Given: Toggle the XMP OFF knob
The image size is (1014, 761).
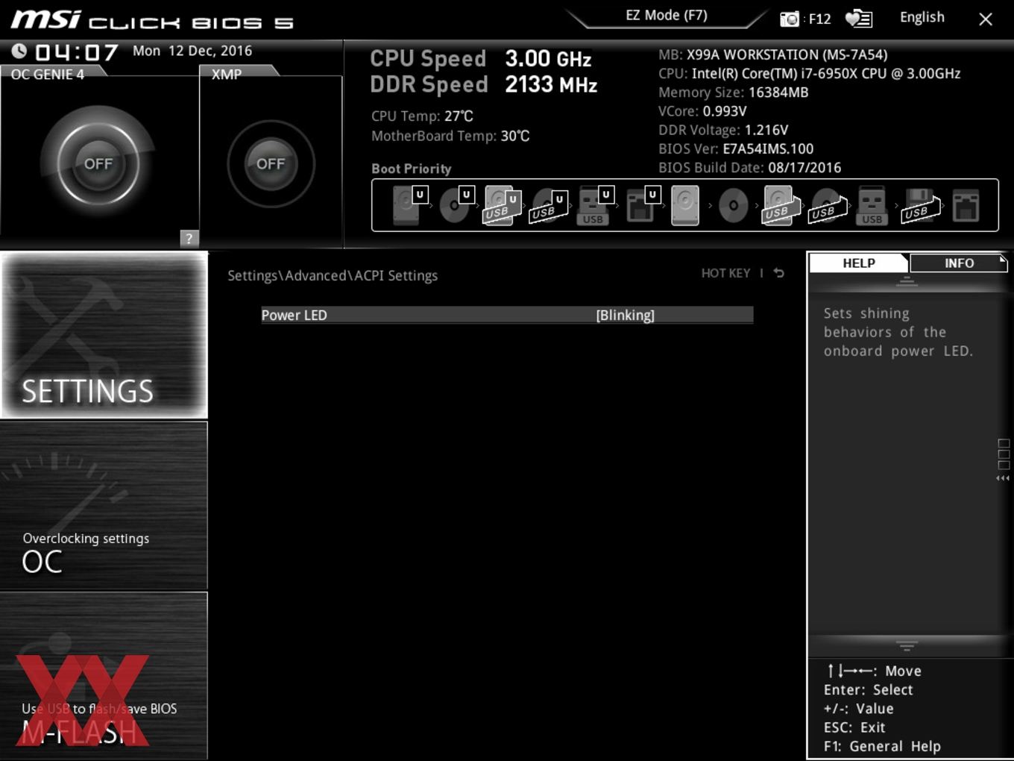Looking at the screenshot, I should [x=271, y=163].
